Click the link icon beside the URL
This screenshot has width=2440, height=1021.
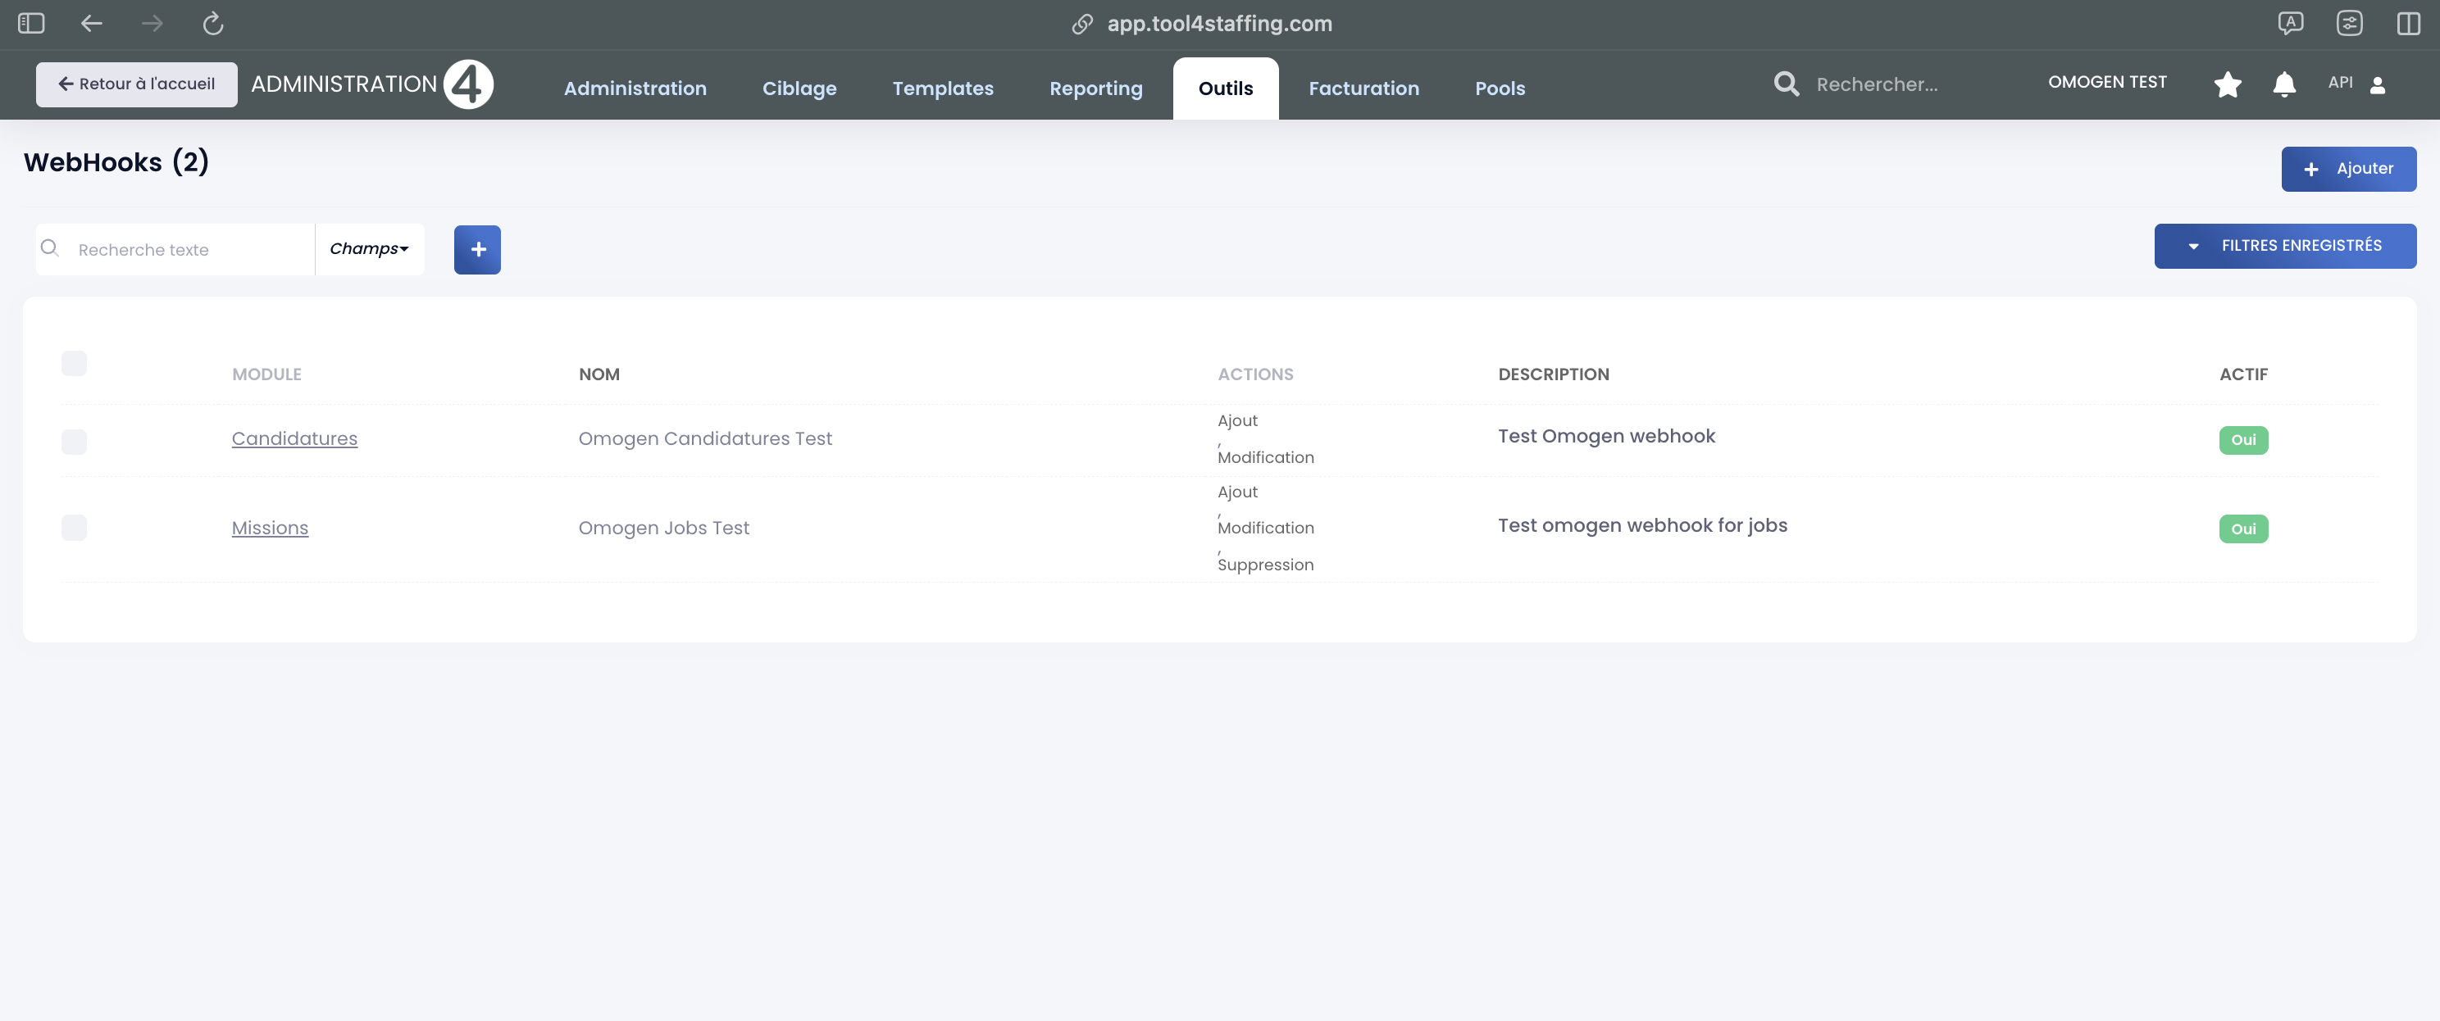(x=1081, y=24)
